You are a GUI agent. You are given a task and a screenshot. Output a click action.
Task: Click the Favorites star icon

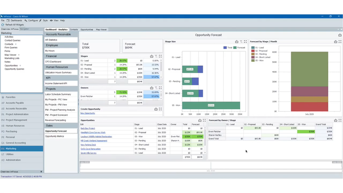click(3, 97)
